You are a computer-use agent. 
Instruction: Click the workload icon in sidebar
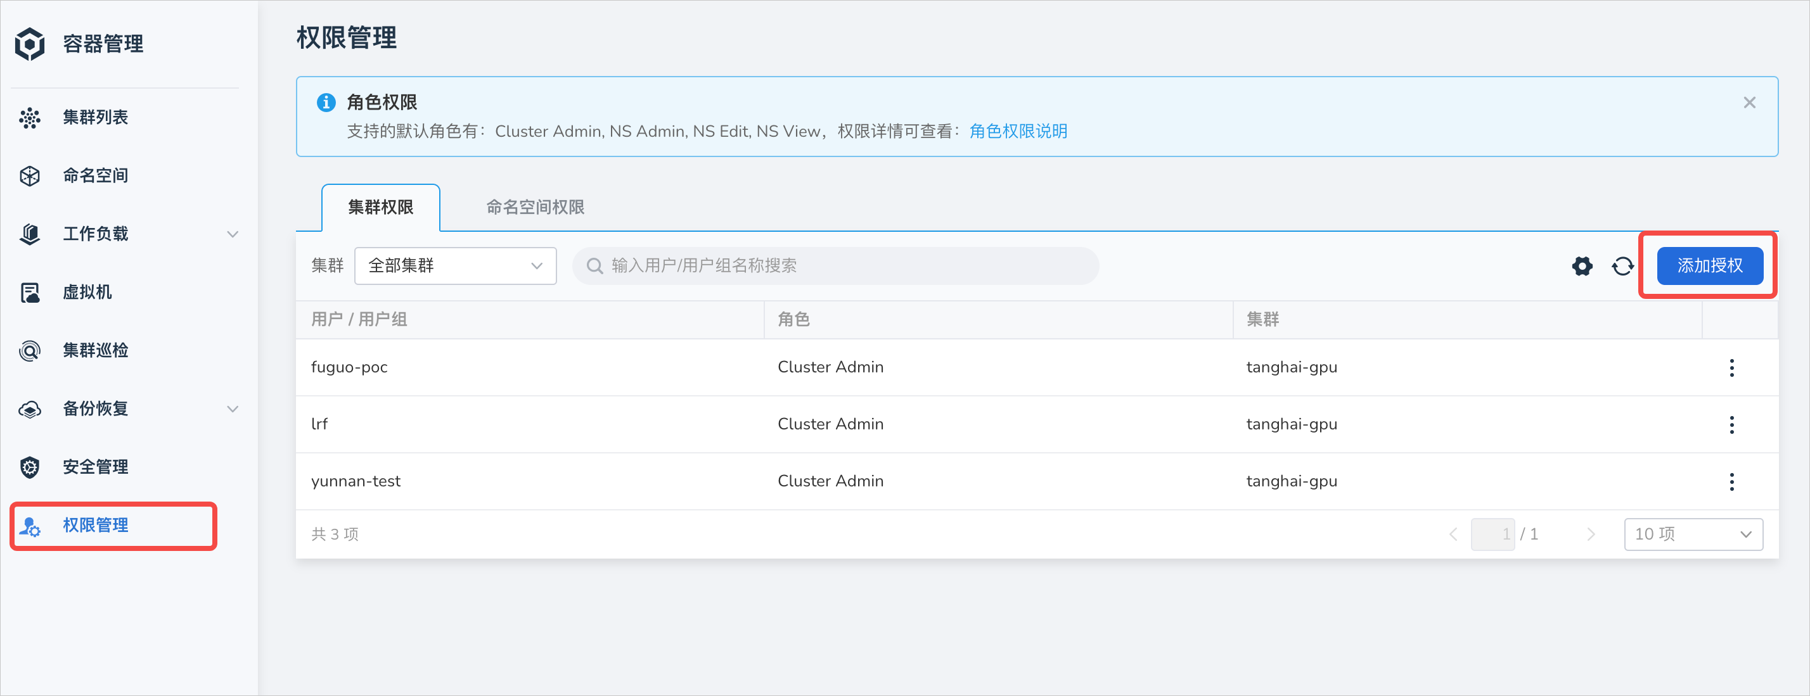(30, 234)
